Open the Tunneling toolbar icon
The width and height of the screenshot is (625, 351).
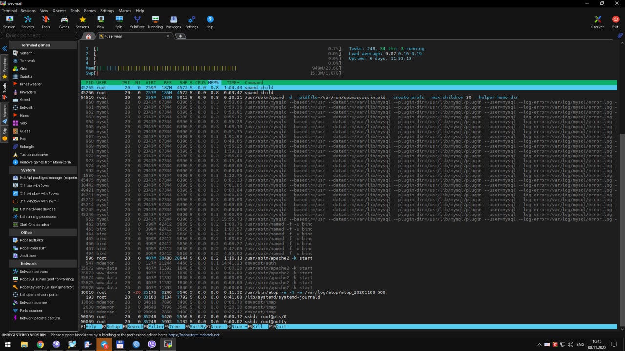point(155,22)
